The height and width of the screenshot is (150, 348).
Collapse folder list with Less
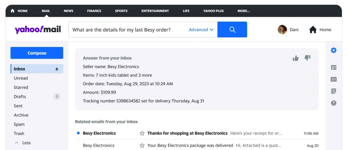tap(23, 143)
